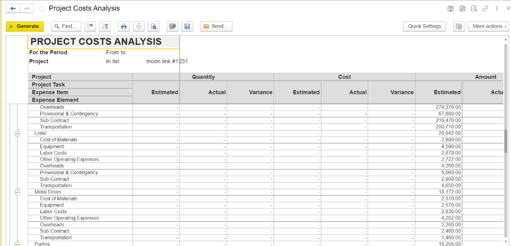The width and height of the screenshot is (511, 246).
Task: Click the 4,282.00 amount cell
Action: pos(439,218)
